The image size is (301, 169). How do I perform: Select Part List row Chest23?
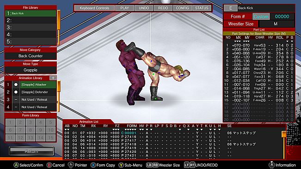click(259, 72)
